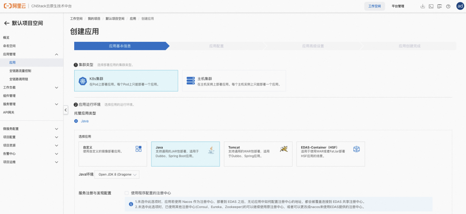Viewport: 466px width, 214px height.
Task: Click the 我的项目 breadcrumb link
Action: pos(94,19)
